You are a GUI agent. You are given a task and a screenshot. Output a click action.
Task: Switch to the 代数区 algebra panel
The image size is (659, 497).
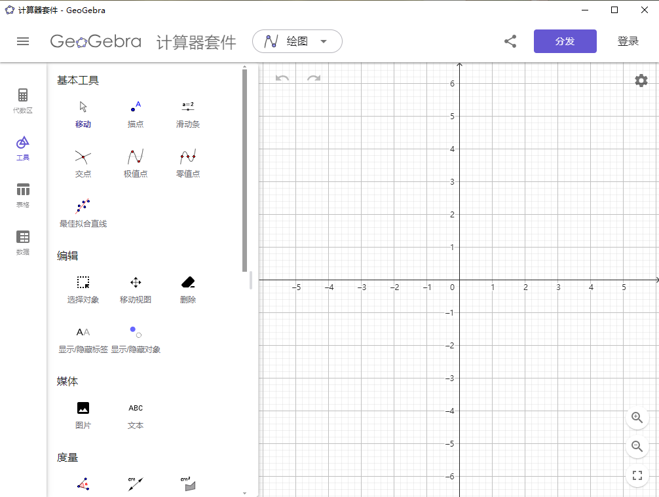coord(23,101)
